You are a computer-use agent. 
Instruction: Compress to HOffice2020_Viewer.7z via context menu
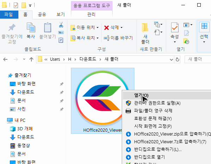point(167,142)
